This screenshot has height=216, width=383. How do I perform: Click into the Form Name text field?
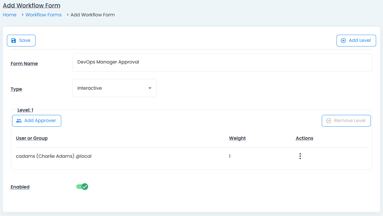222,62
